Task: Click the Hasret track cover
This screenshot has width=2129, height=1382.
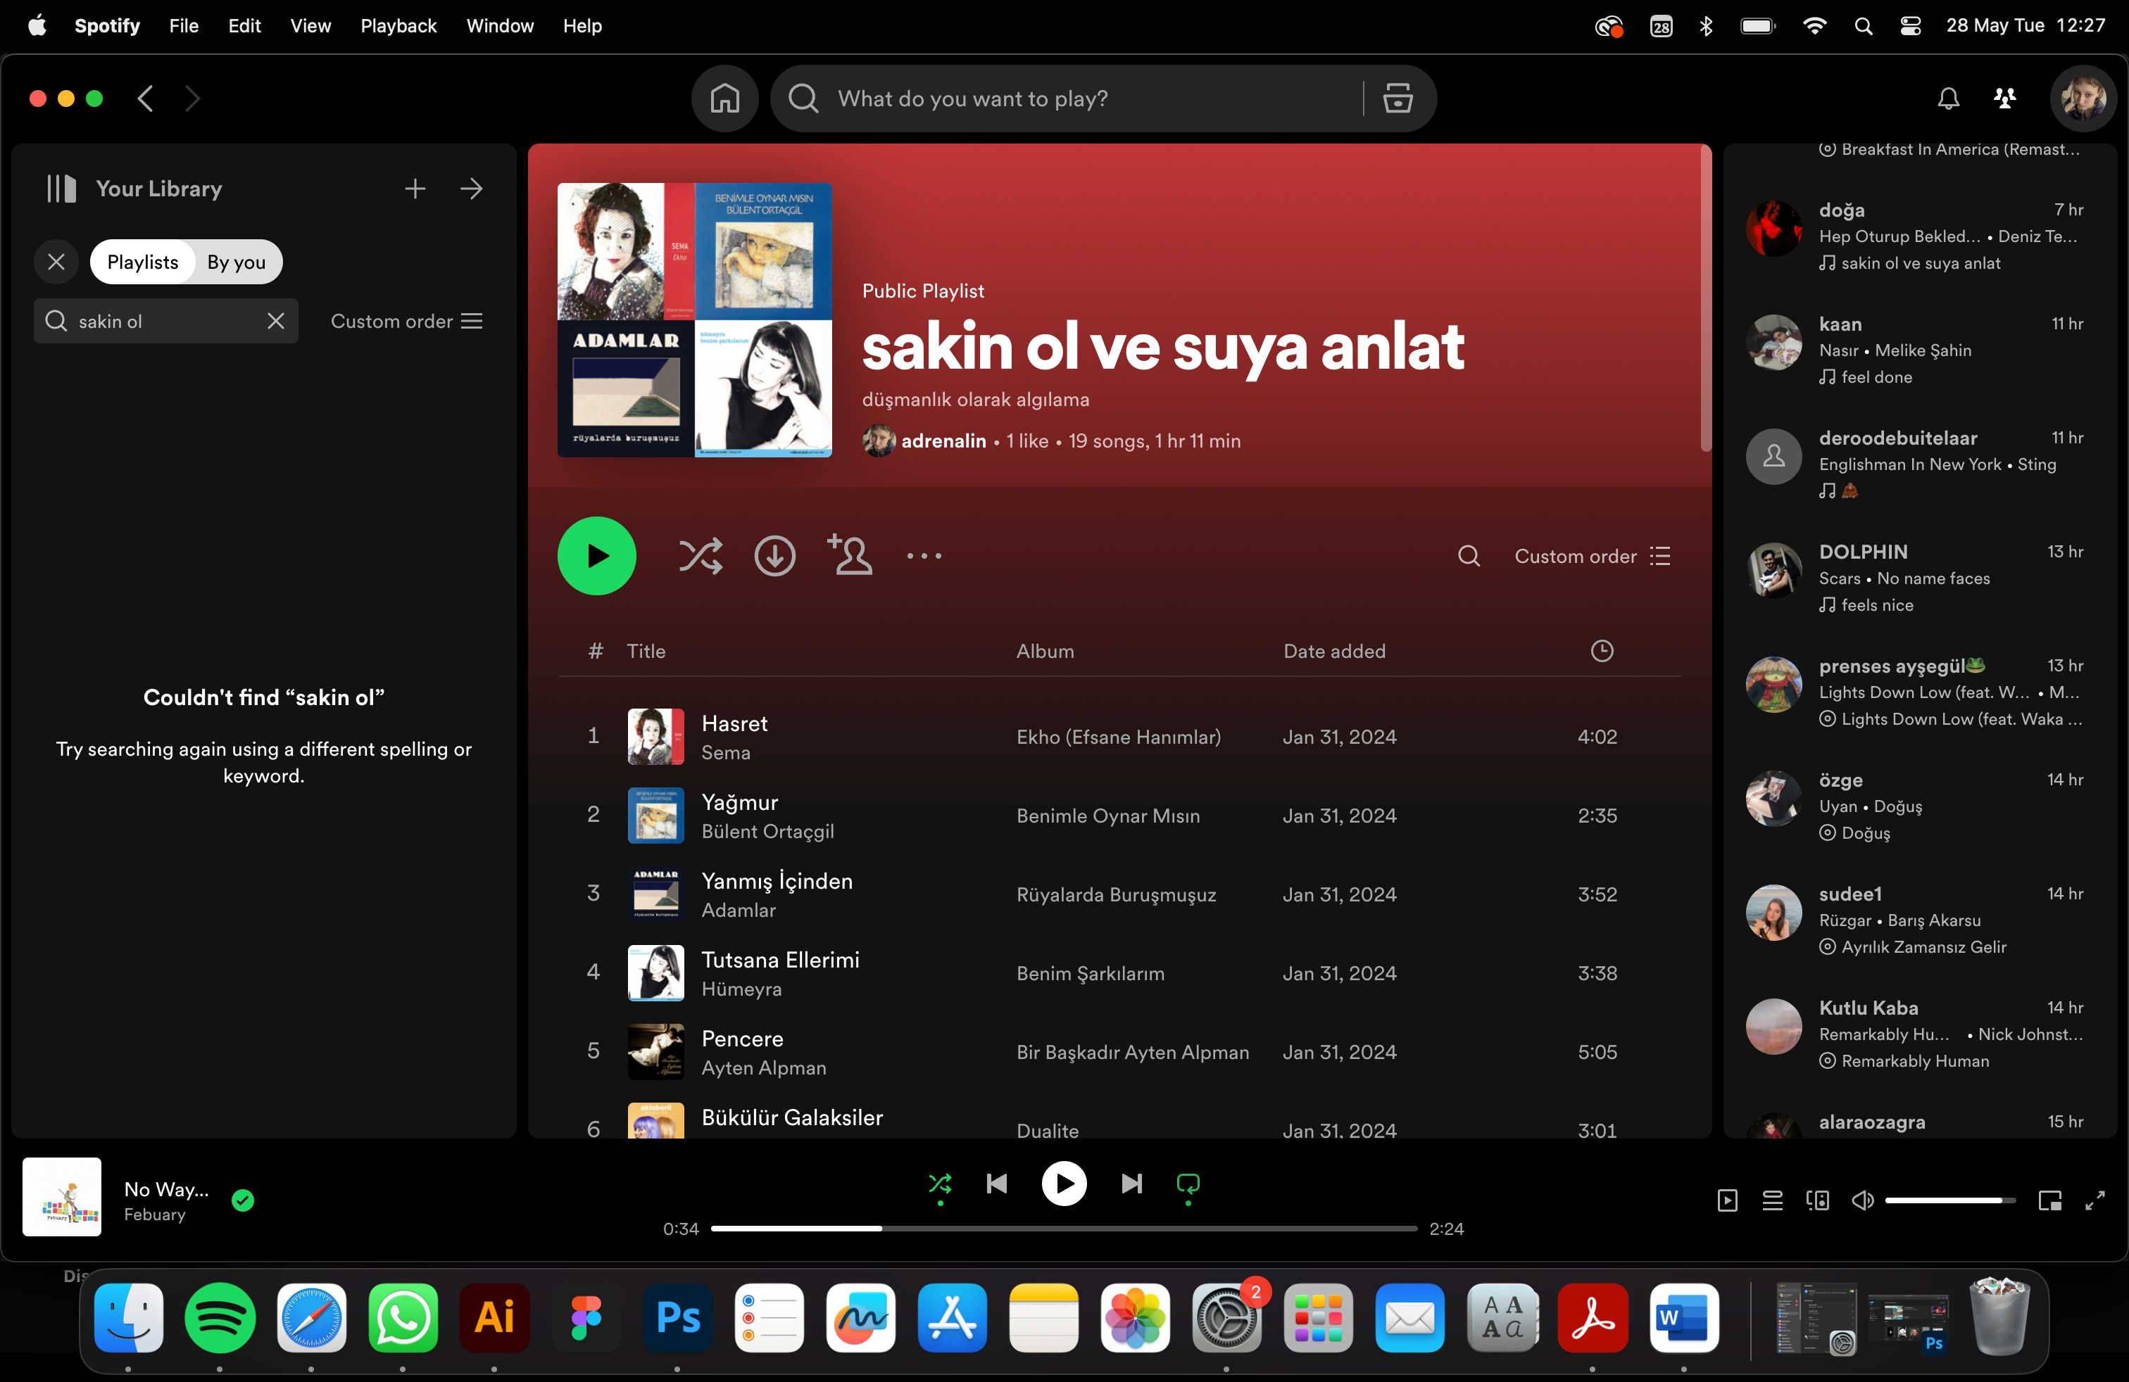Action: (x=655, y=737)
